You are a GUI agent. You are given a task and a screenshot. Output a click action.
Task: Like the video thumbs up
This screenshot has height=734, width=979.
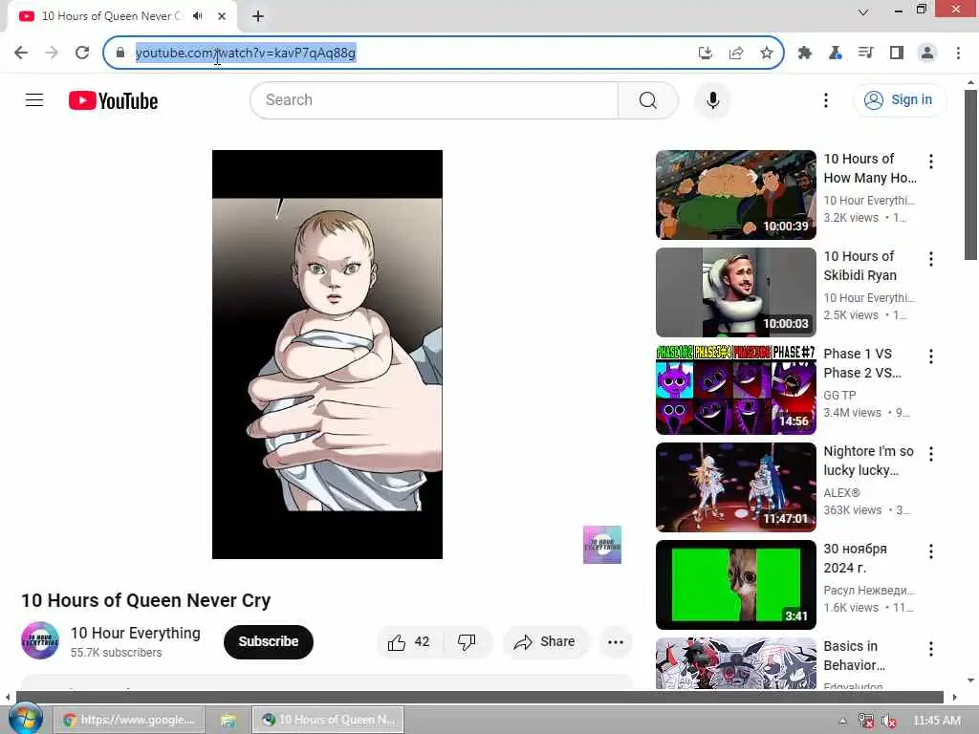(x=408, y=641)
